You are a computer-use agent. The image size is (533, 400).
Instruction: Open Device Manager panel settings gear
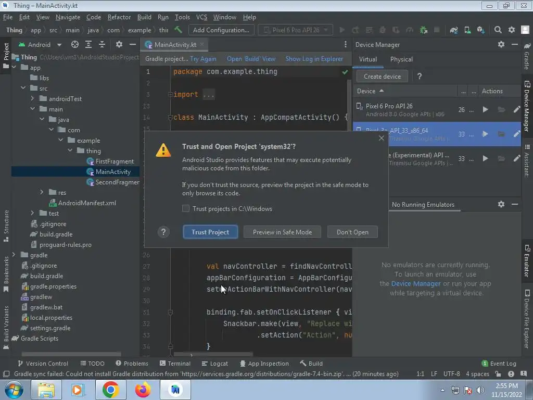501,44
